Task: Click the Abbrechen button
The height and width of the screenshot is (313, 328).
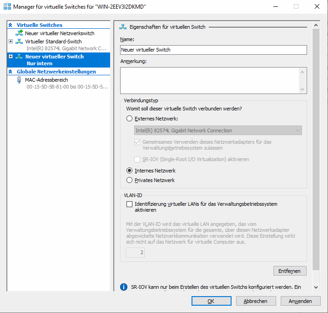Action: coord(256,301)
